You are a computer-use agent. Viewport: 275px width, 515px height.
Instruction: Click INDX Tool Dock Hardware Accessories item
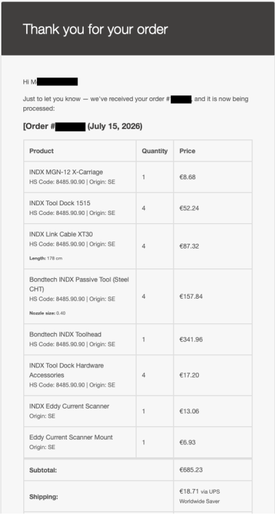click(67, 370)
